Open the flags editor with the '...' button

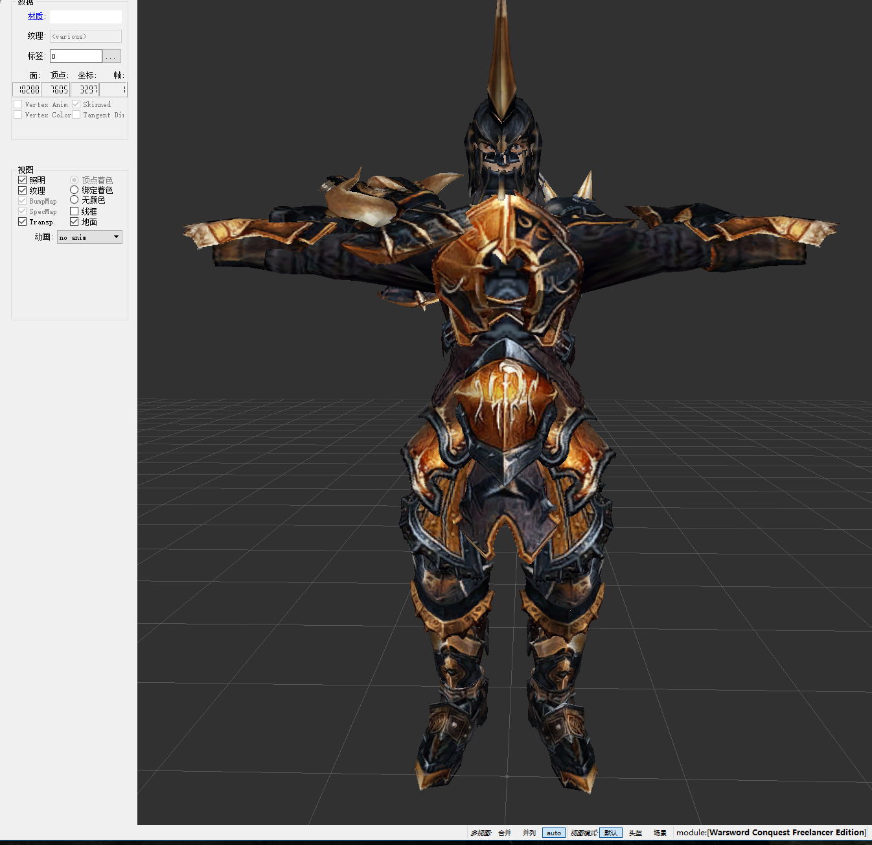pos(111,56)
